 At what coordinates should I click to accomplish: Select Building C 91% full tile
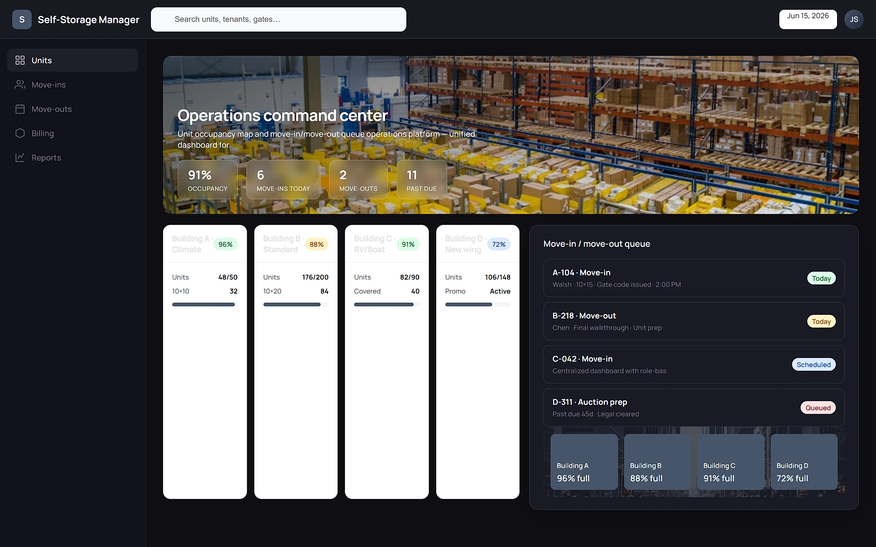[x=731, y=462]
